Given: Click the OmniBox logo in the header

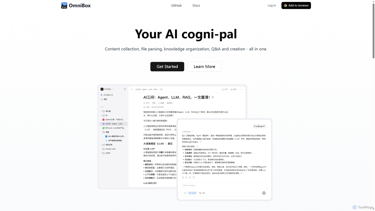Looking at the screenshot, I should (x=76, y=6).
